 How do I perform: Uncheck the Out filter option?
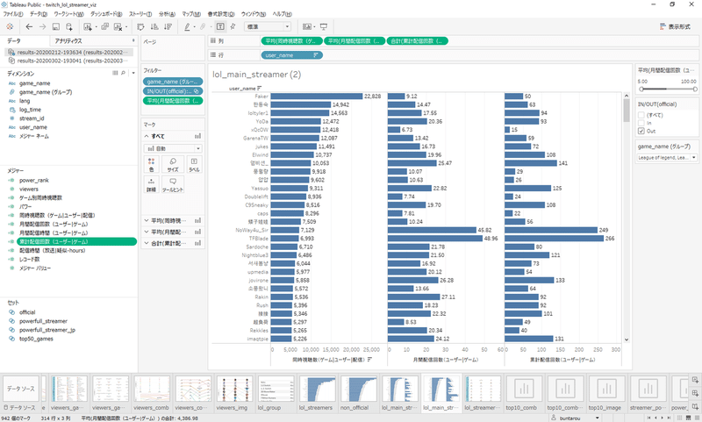[x=641, y=131]
